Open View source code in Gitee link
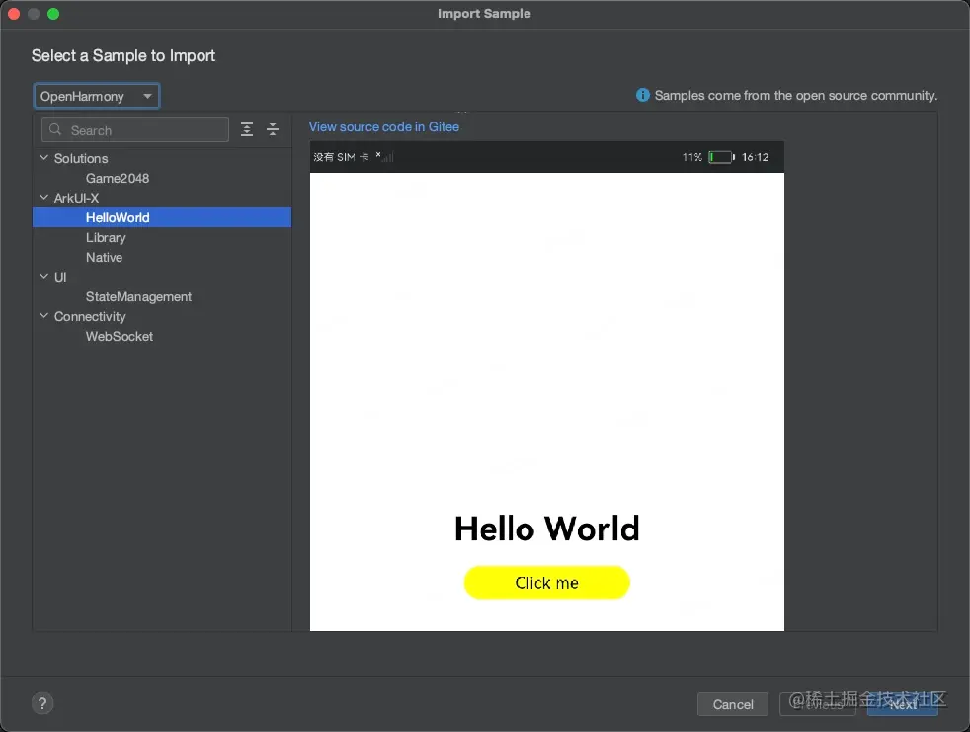The height and width of the screenshot is (732, 970). [x=384, y=126]
